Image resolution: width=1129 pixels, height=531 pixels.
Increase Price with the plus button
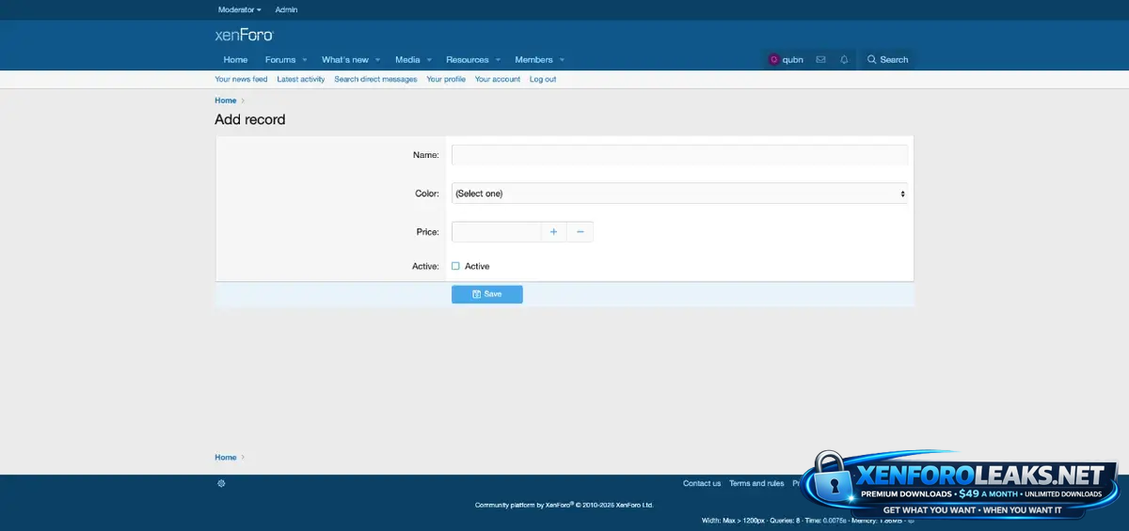point(553,231)
